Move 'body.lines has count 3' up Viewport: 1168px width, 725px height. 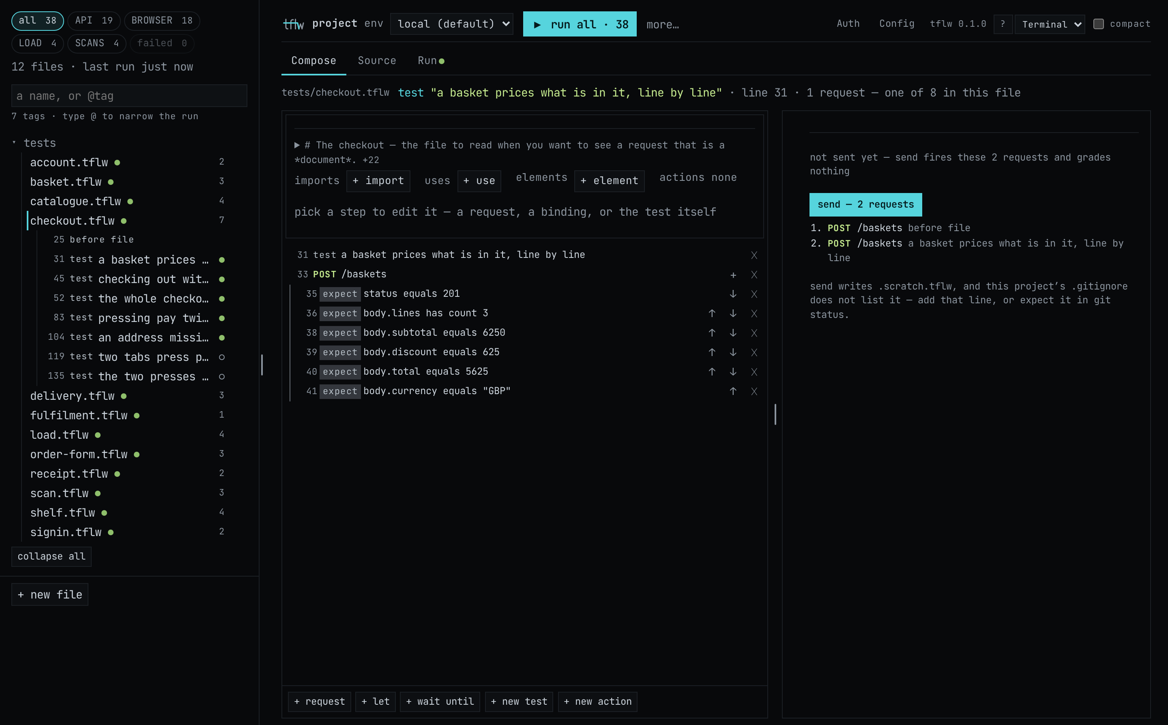pyautogui.click(x=711, y=313)
